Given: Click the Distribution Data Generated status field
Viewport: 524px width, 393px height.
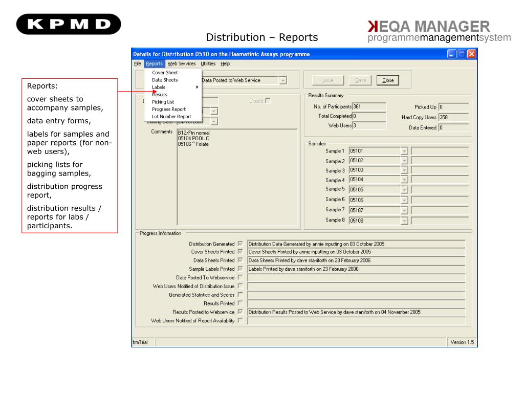Looking at the screenshot, I should pyautogui.click(x=356, y=244).
